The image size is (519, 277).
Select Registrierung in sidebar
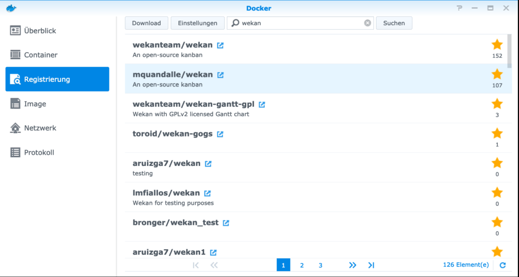pos(57,79)
